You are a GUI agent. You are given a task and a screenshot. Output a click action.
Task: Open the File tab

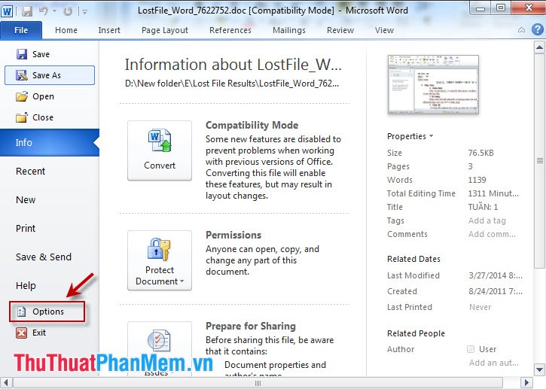21,30
